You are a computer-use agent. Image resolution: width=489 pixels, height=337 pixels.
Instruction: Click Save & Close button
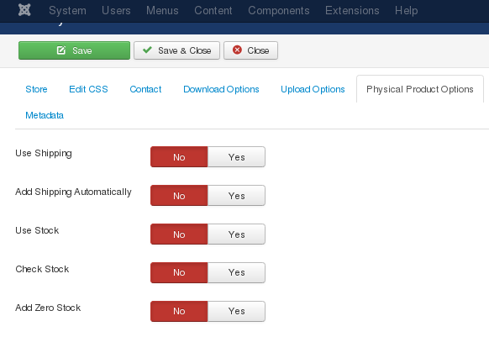click(x=176, y=50)
